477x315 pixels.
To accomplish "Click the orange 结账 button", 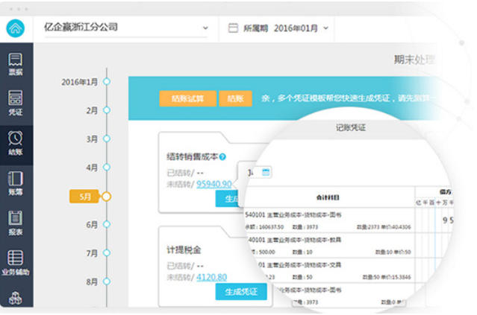I will [x=235, y=98].
